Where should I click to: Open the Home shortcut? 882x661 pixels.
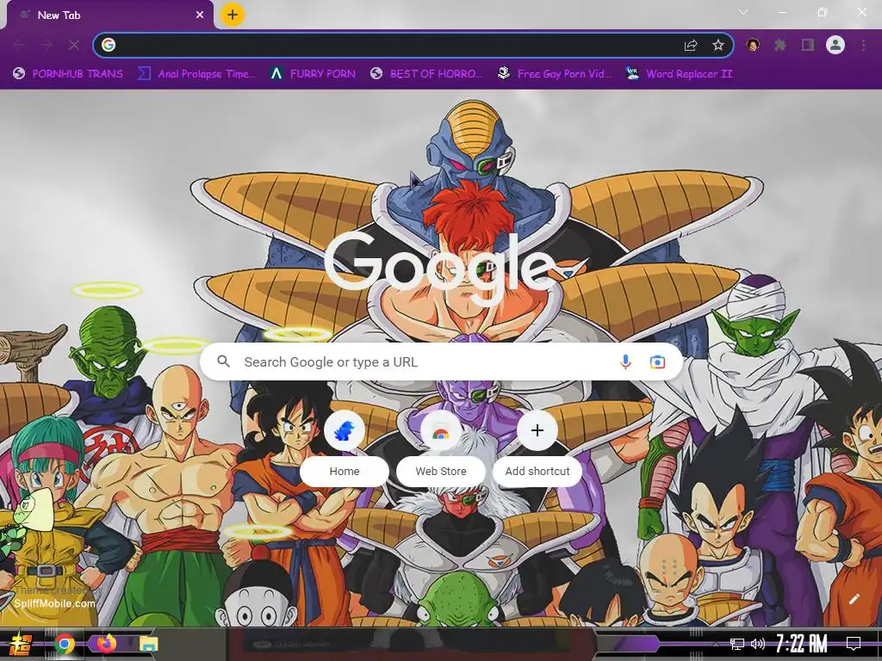tap(345, 448)
